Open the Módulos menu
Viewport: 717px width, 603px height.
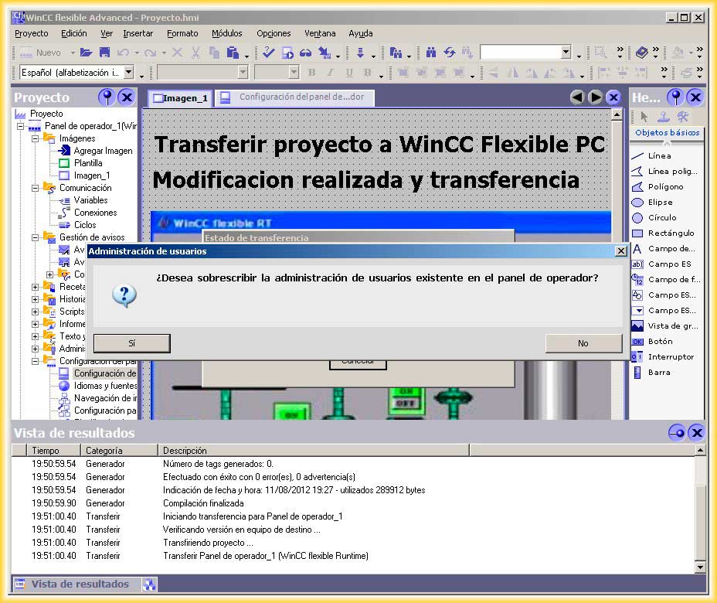click(x=226, y=33)
